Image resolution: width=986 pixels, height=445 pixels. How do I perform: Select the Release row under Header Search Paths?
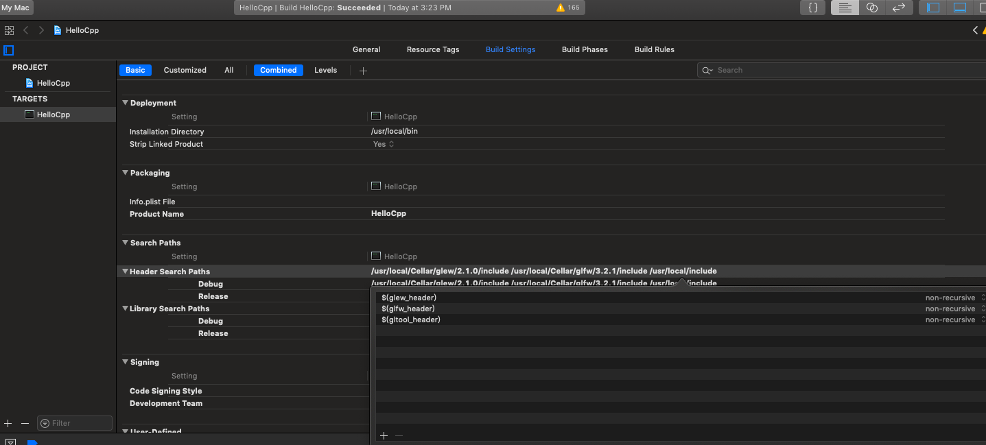[x=213, y=296]
